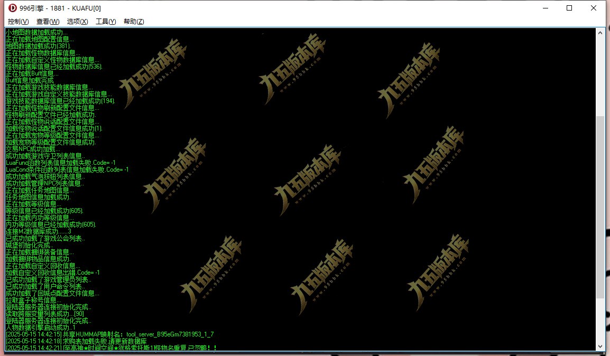Click the 14:42:18 求购表加载失败 log line
Viewport: 610px width, 356px height.
click(76, 342)
